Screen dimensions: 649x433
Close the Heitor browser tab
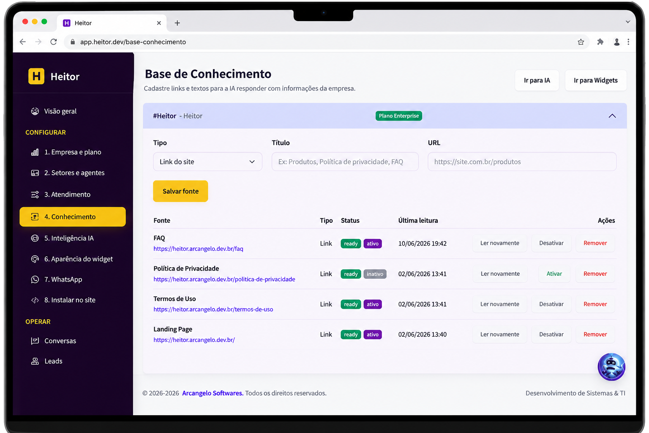[159, 23]
